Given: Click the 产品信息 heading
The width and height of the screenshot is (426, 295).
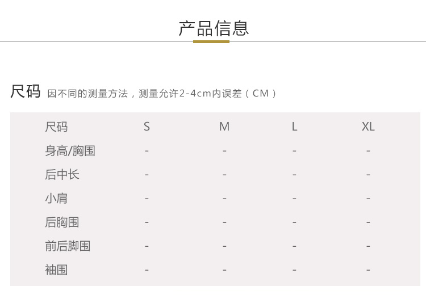Looking at the screenshot, I should tap(214, 28).
